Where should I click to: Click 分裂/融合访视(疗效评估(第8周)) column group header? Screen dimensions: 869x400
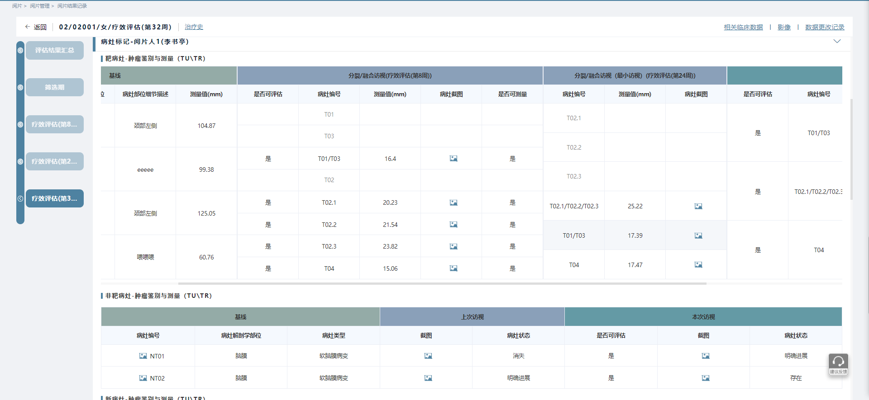click(x=390, y=75)
